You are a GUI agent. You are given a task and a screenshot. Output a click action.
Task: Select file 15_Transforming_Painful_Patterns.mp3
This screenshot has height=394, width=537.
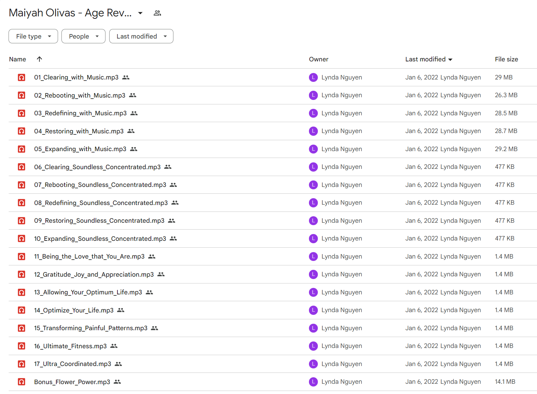click(91, 328)
